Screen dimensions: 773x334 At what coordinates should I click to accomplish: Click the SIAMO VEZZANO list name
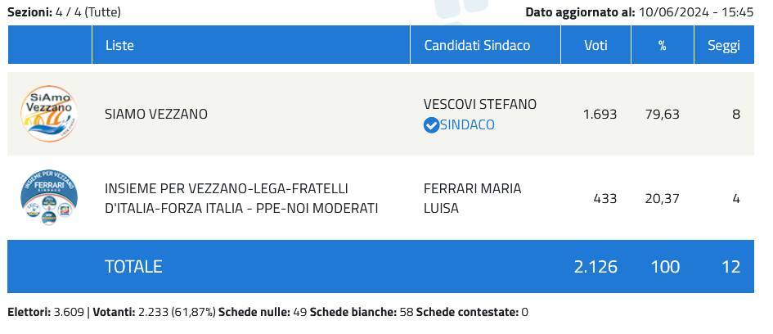pyautogui.click(x=156, y=114)
